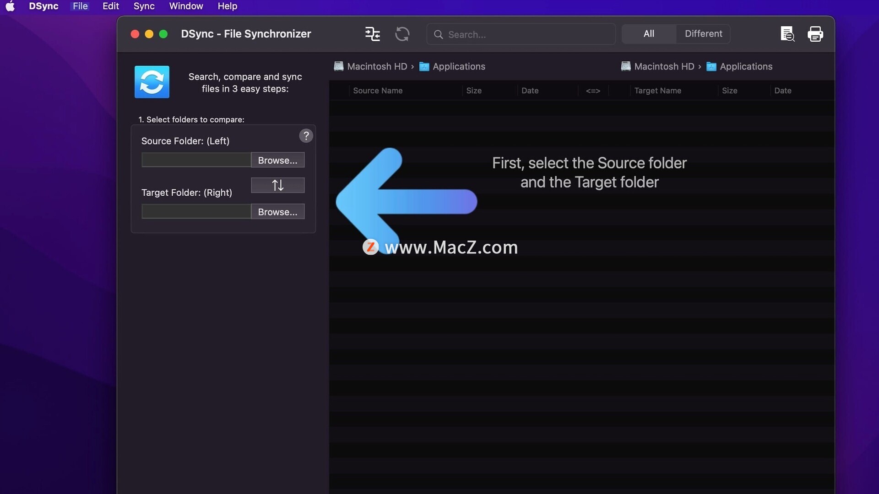Open the Edit menu
This screenshot has width=879, height=494.
pos(111,6)
